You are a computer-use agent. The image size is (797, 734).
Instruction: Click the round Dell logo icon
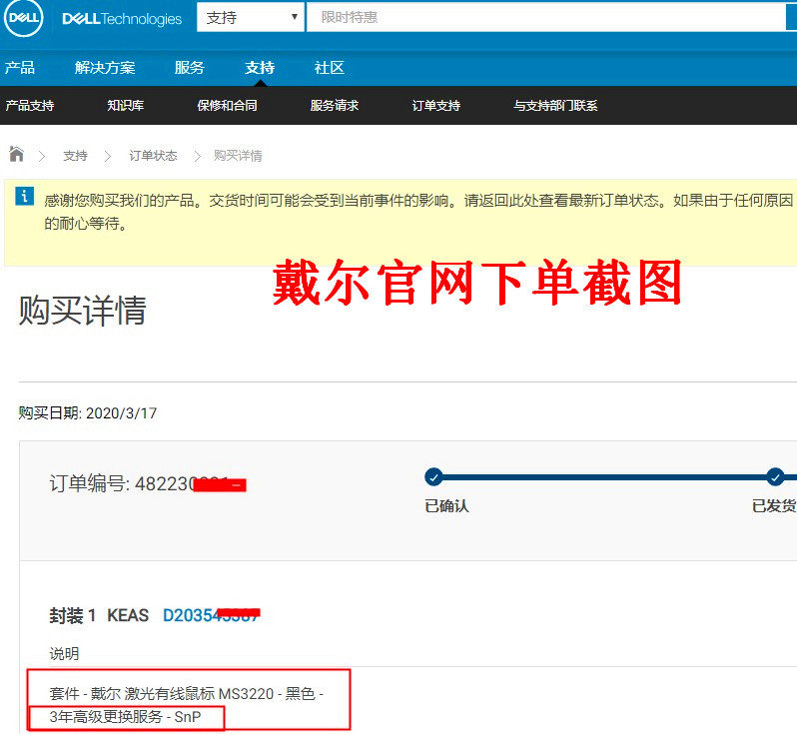click(x=23, y=18)
